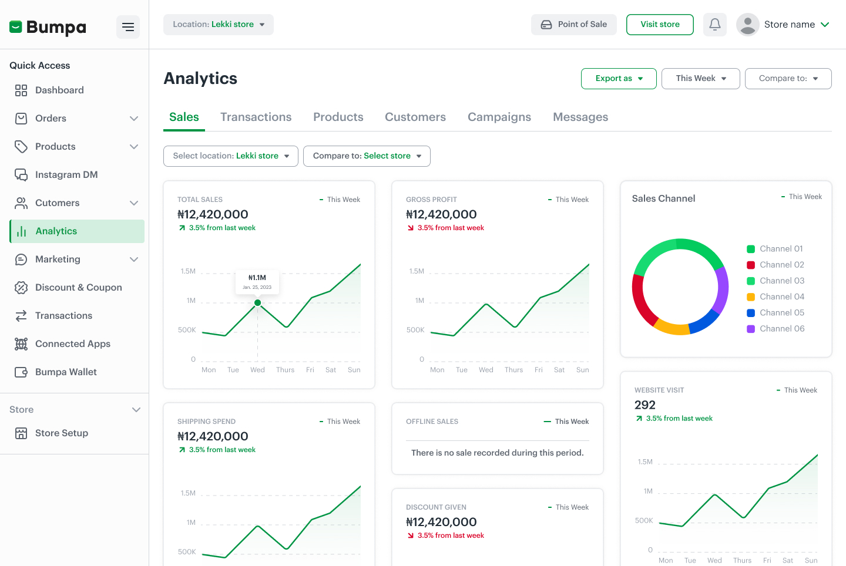The width and height of the screenshot is (846, 566).
Task: Open the This Week date range dropdown
Action: coord(700,79)
